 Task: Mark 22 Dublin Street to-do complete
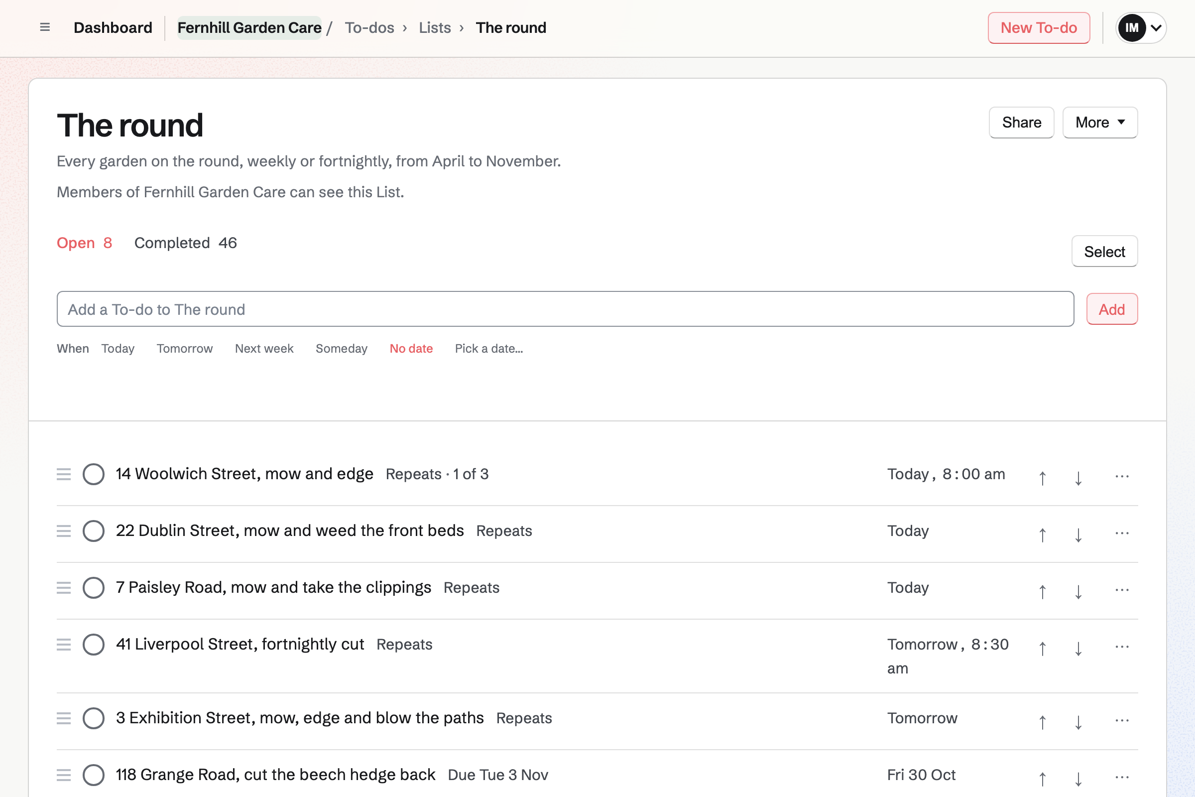pos(94,531)
